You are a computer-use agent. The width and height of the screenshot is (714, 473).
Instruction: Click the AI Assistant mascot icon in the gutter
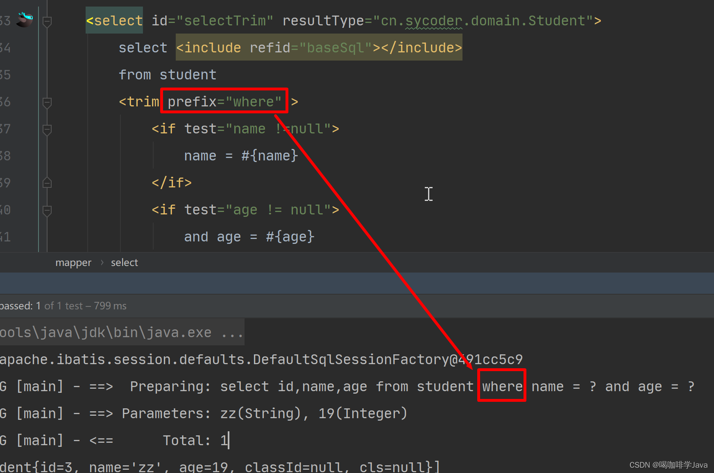(x=24, y=19)
